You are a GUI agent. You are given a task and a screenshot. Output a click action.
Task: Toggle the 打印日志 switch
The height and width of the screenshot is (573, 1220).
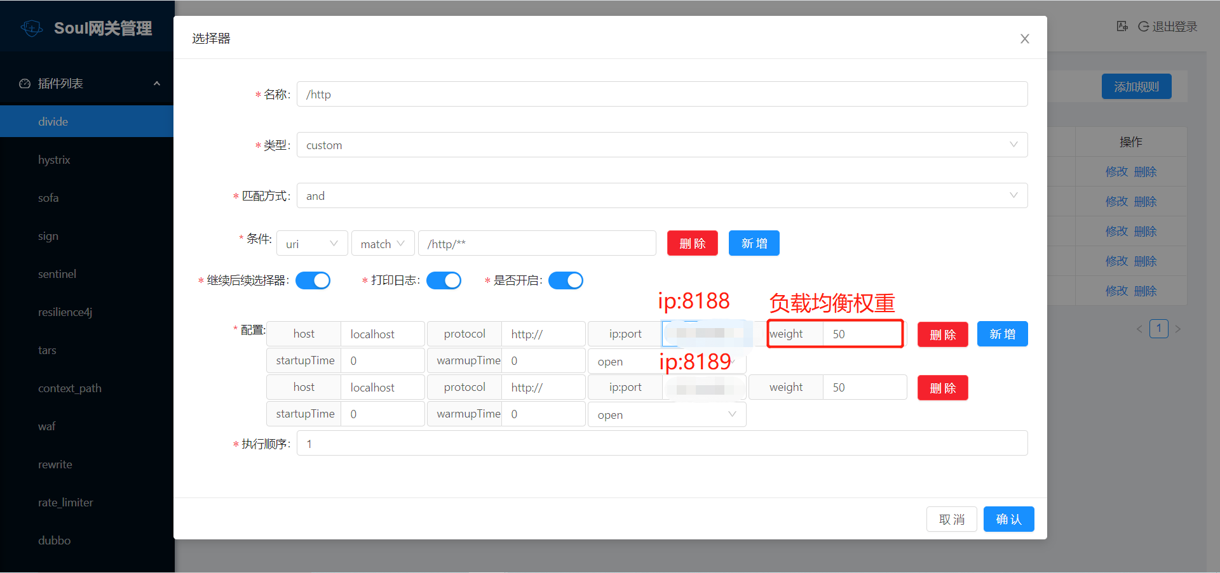click(x=444, y=280)
